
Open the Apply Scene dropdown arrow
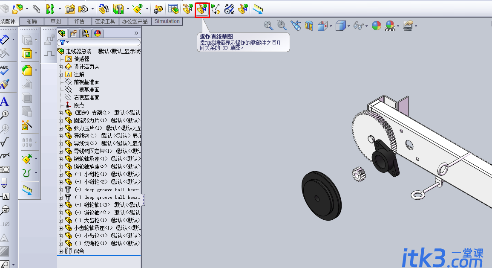(398, 26)
